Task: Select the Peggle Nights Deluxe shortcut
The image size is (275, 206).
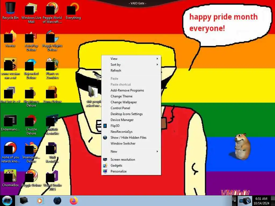Action: [x=52, y=40]
